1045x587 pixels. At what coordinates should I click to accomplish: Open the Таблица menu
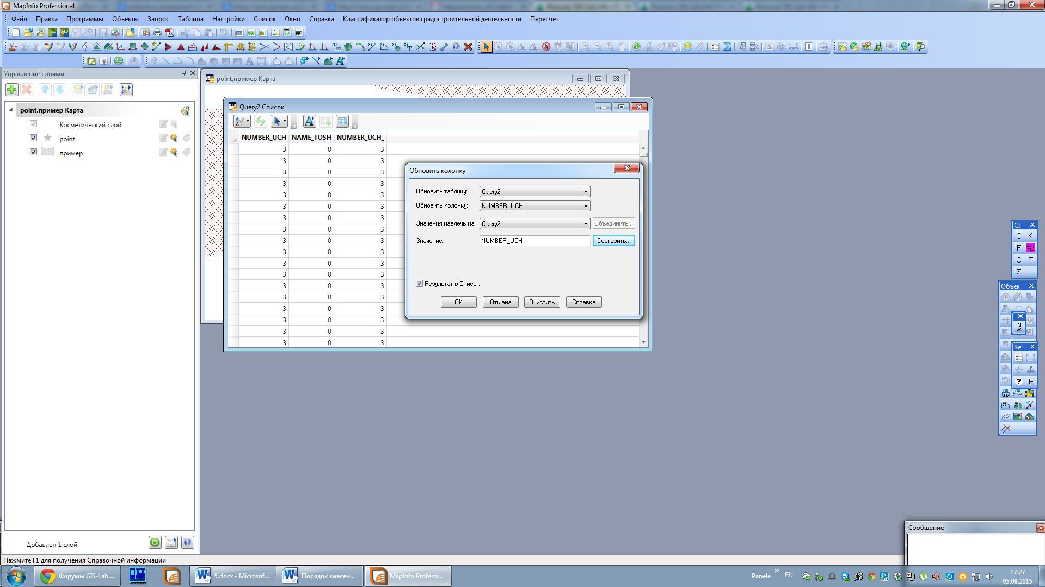[190, 19]
